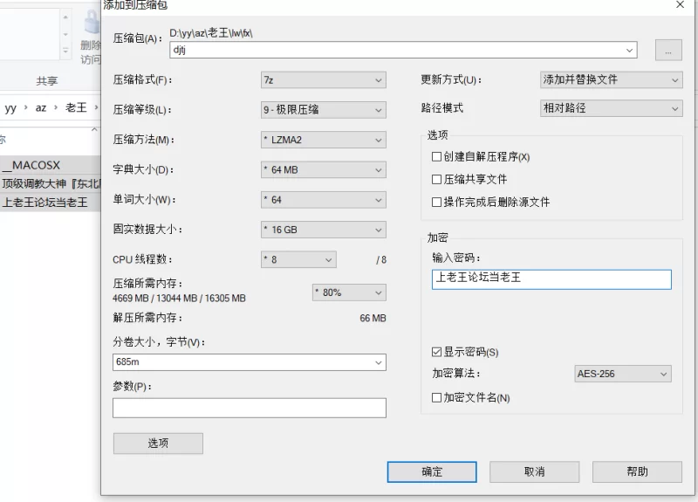Image resolution: width=698 pixels, height=502 pixels.
Task: Check the 压缩共享文件 option
Action: point(436,180)
